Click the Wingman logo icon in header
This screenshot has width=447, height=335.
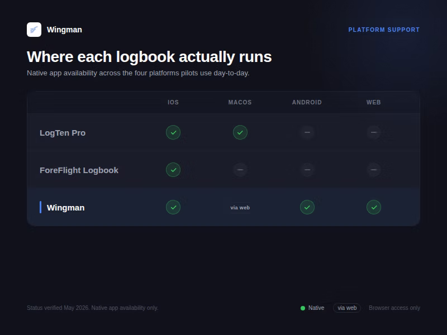click(34, 30)
